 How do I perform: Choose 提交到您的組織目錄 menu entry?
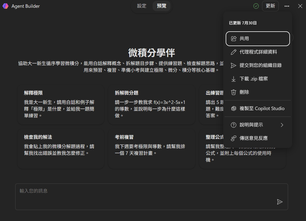click(x=258, y=65)
